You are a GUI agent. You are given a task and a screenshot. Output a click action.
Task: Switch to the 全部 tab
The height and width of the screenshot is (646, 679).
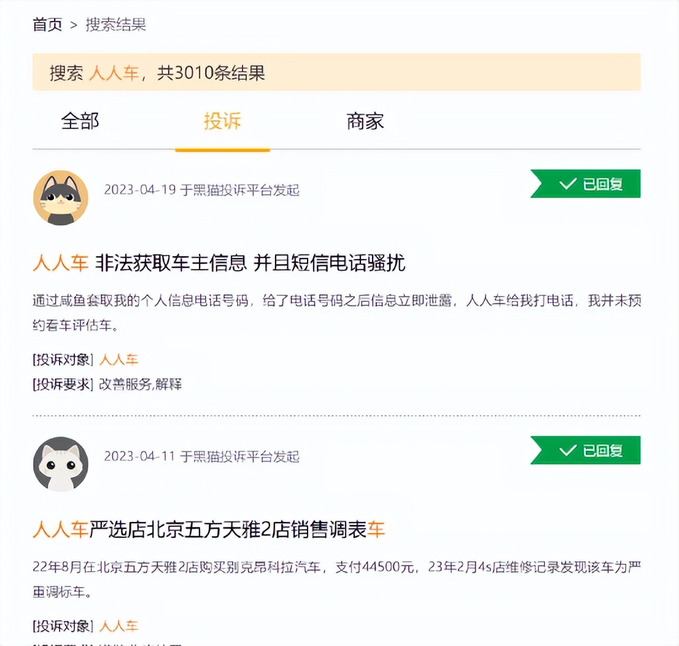pos(80,122)
